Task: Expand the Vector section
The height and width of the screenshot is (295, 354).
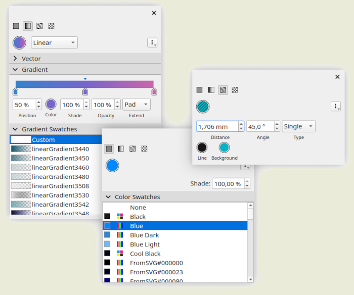Action: tap(15, 59)
